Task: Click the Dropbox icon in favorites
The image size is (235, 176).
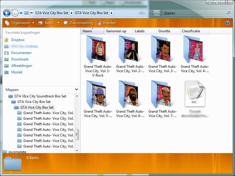Action: pyautogui.click(x=6, y=40)
